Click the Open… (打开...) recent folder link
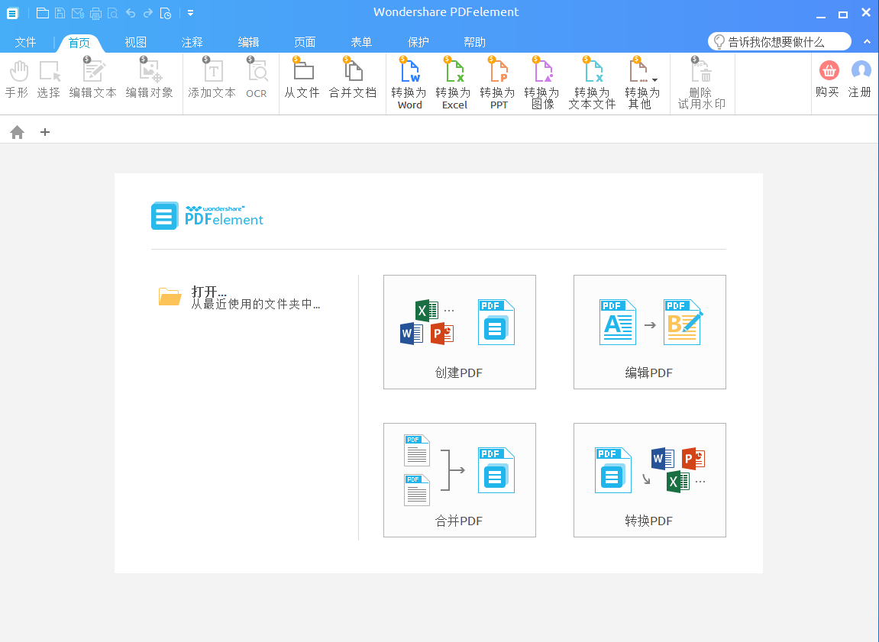Image resolution: width=879 pixels, height=642 pixels. click(x=209, y=292)
